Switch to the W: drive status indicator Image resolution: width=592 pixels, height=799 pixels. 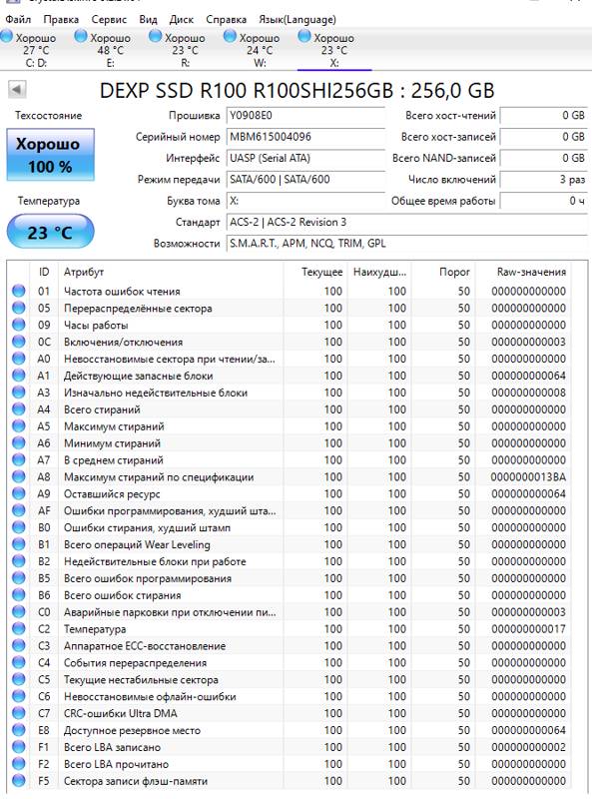click(x=252, y=49)
